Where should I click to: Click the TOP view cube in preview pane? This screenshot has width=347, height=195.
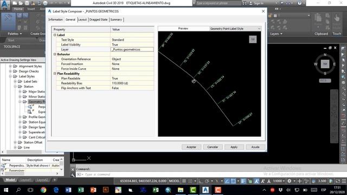pos(253,40)
